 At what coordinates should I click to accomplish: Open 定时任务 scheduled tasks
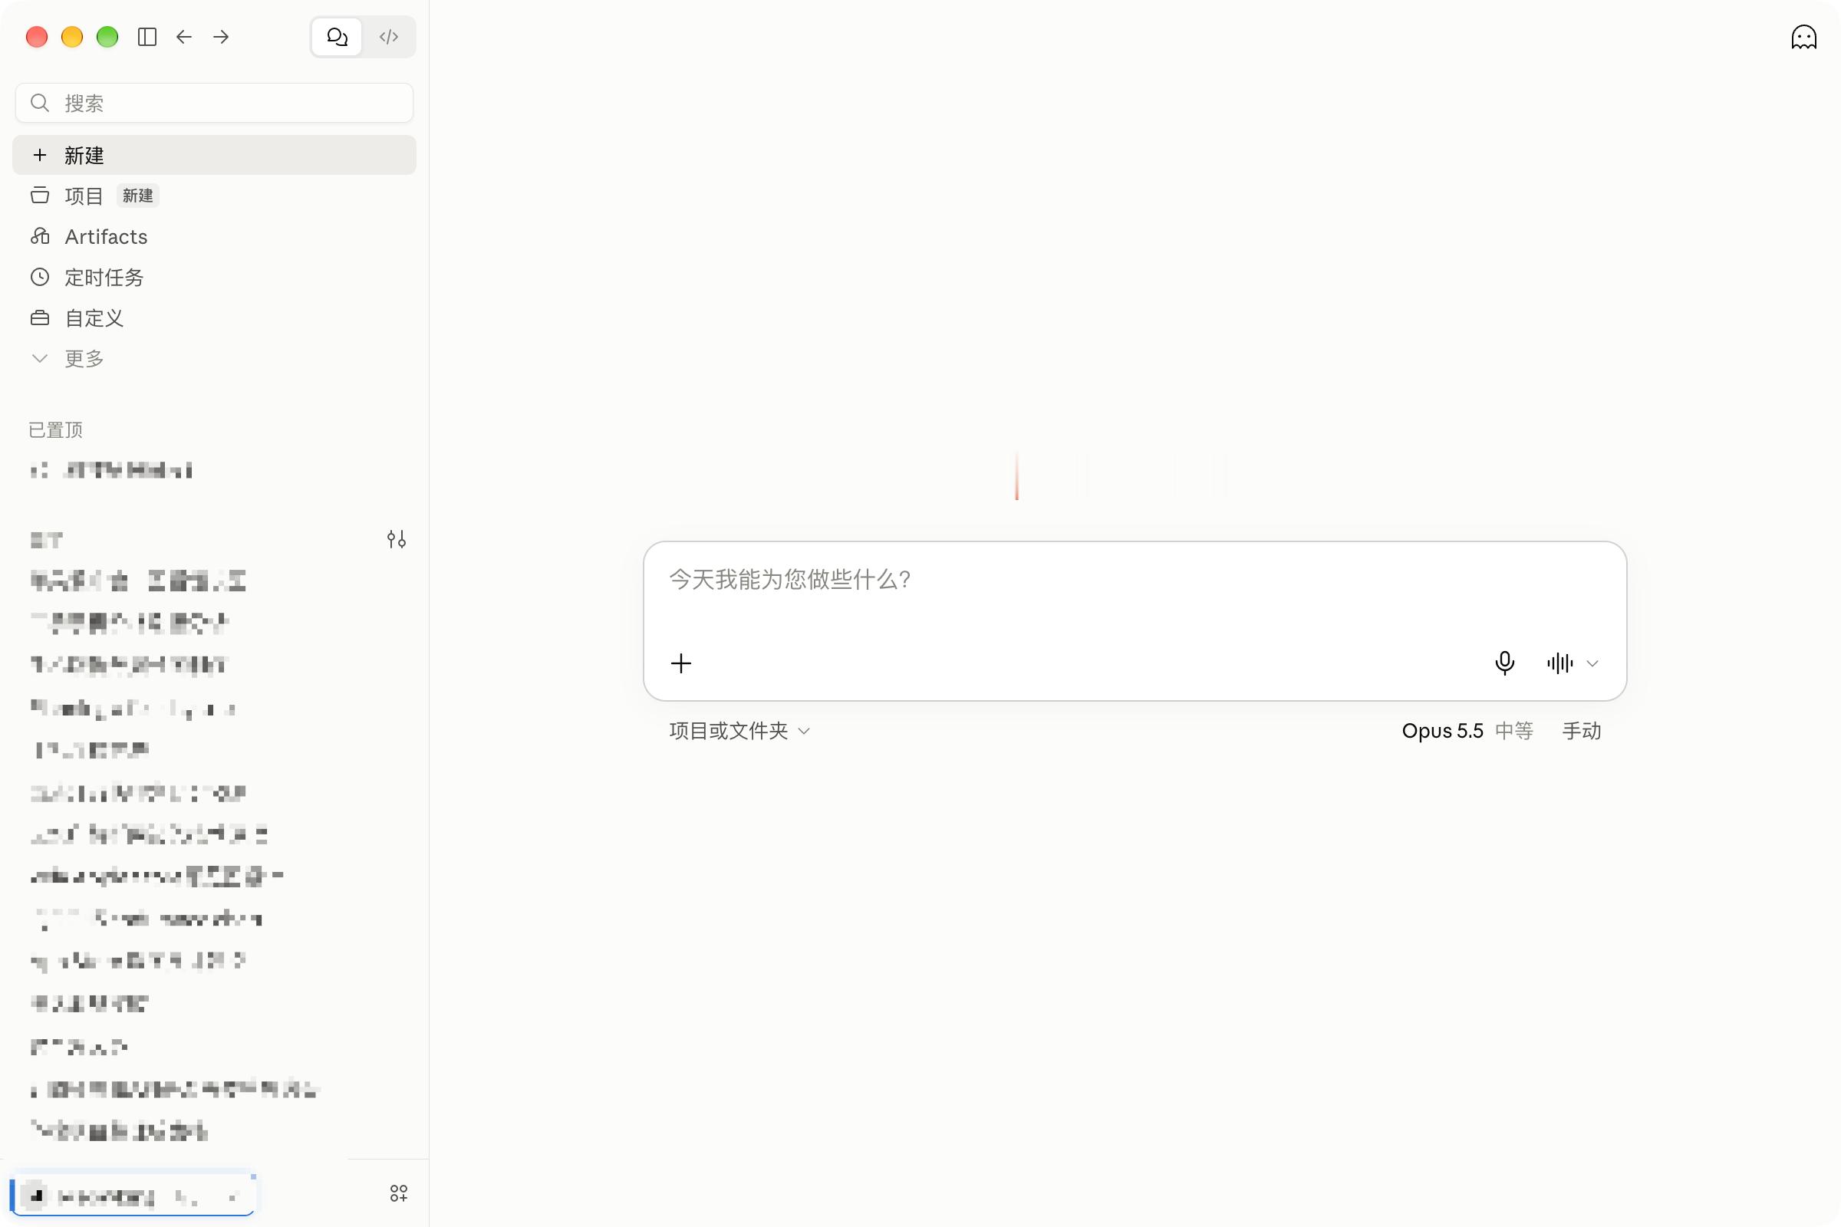pos(215,277)
